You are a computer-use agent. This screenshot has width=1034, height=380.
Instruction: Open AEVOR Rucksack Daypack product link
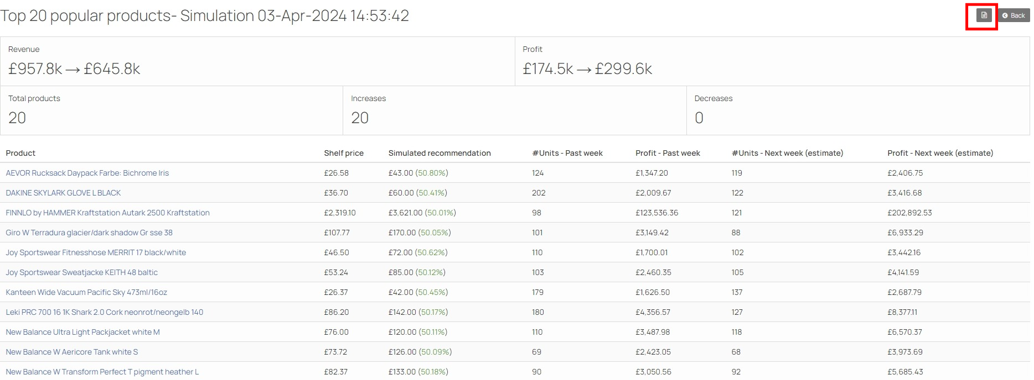click(87, 173)
